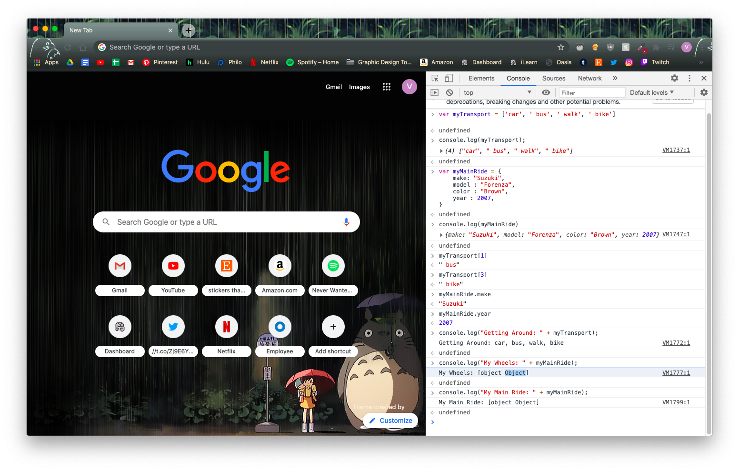Open the Default levels dropdown
739x471 pixels.
tap(652, 92)
